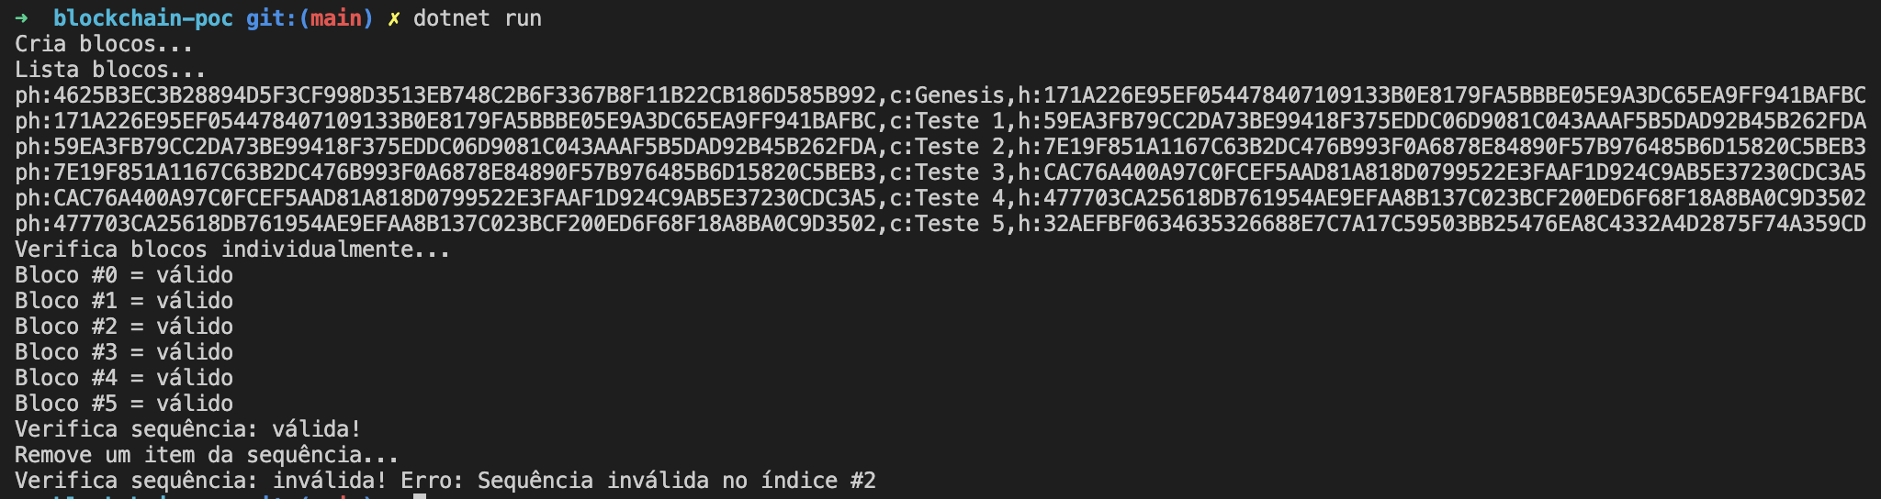Click the 'Bloco #5 = válido' line

coord(124,404)
